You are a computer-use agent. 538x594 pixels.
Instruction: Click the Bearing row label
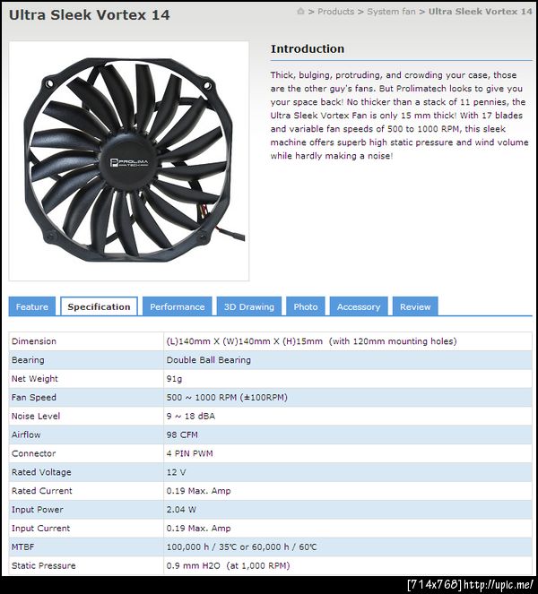(28, 360)
